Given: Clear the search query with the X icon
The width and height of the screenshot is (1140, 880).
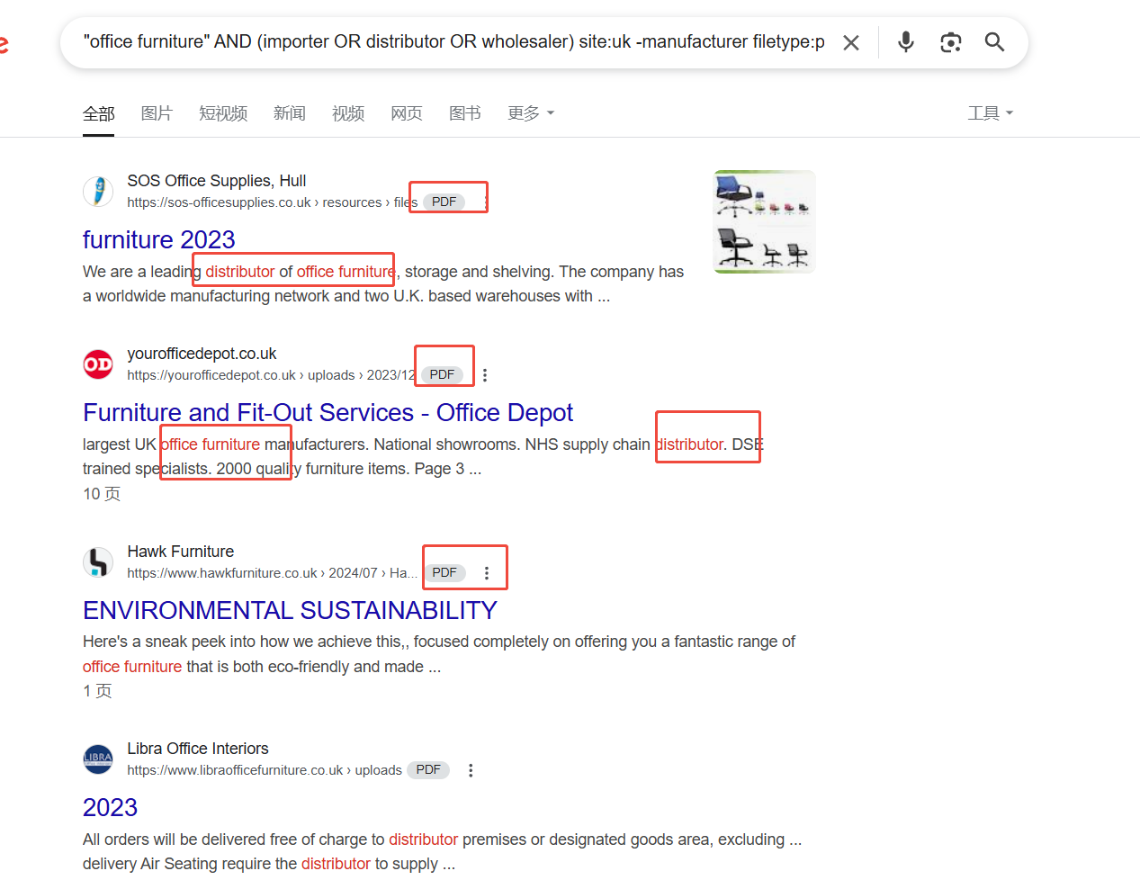Looking at the screenshot, I should (x=851, y=42).
